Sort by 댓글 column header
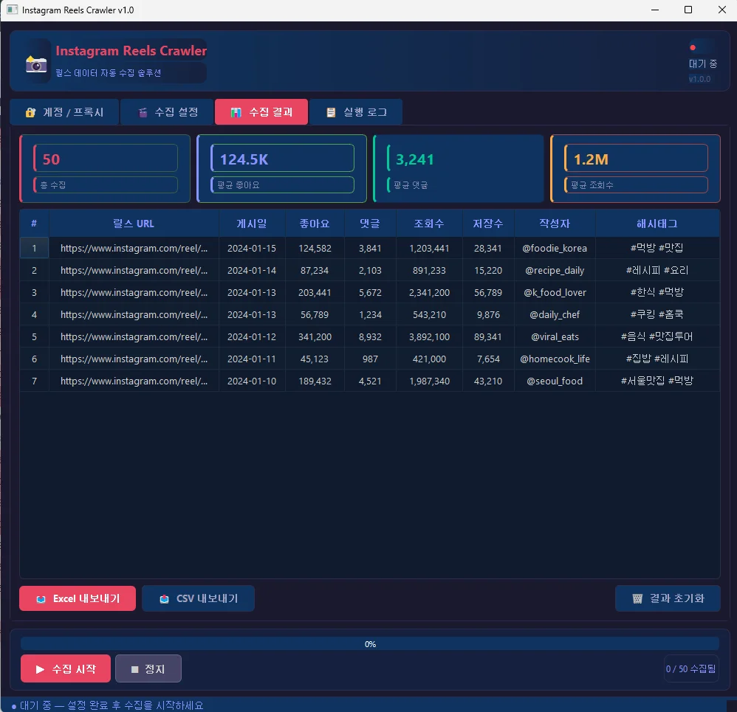The image size is (737, 712). [x=371, y=224]
